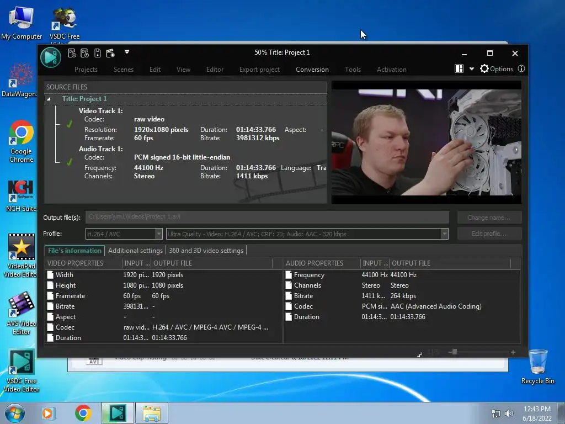Select the NCH Suite desktop shortcut
The image size is (565, 424).
(21, 196)
